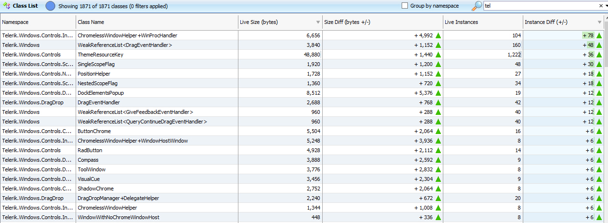Click the green up arrow beside + 1,008
The image size is (608, 223).
coord(438,208)
